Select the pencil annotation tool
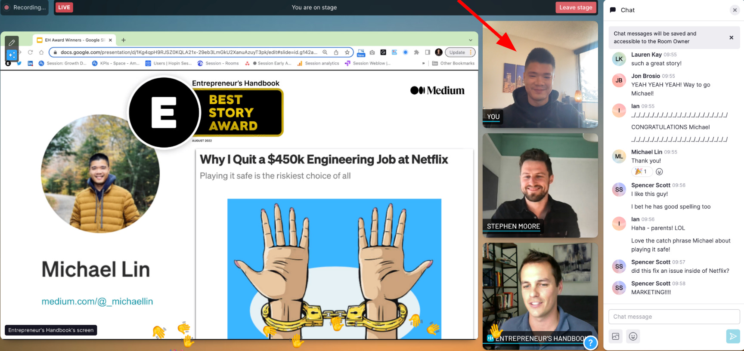This screenshot has height=351, width=744. tap(12, 43)
